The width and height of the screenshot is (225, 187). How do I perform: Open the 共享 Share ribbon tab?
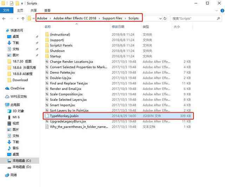click(34, 10)
